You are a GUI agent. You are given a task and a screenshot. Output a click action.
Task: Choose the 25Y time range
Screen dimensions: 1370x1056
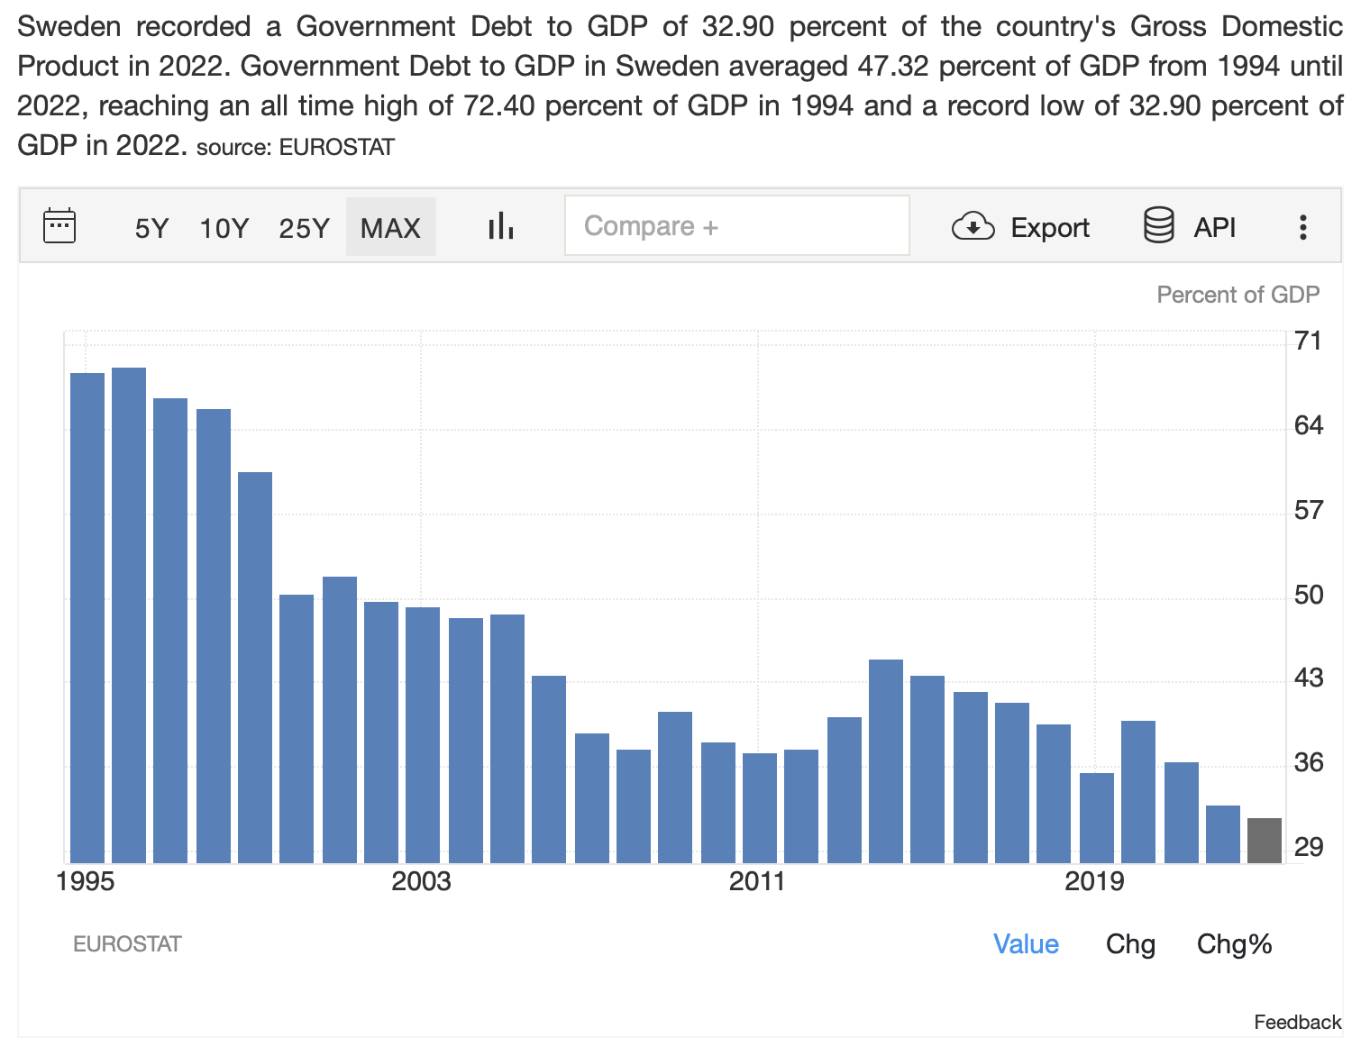(304, 228)
